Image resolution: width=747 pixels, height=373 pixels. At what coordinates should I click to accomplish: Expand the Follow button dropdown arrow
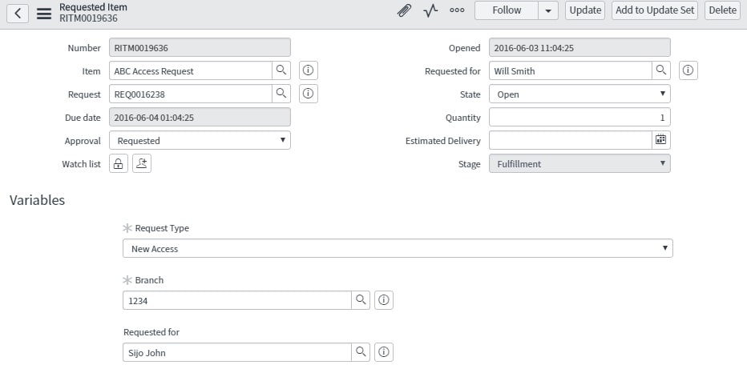pos(548,10)
